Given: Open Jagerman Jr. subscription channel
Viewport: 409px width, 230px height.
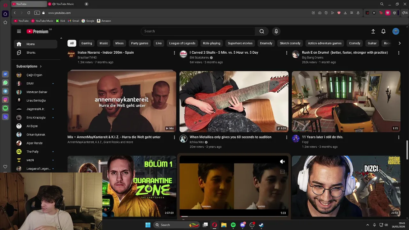Looking at the screenshot, I should tap(35, 109).
